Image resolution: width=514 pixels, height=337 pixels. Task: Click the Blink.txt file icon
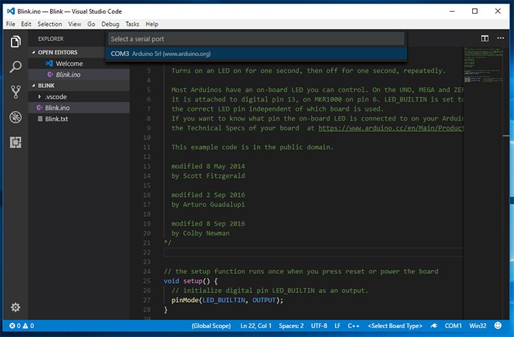pos(40,119)
